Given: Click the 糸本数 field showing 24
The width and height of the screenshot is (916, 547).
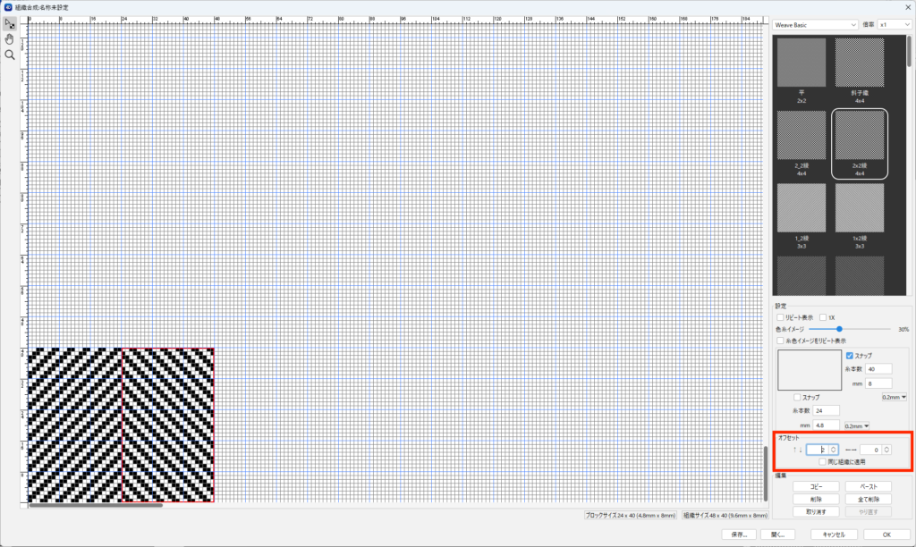Looking at the screenshot, I should click(x=826, y=411).
